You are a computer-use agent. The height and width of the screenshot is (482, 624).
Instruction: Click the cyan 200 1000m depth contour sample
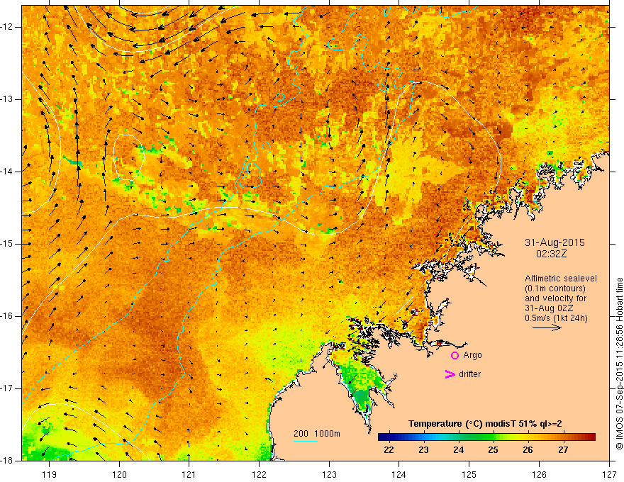click(x=305, y=441)
